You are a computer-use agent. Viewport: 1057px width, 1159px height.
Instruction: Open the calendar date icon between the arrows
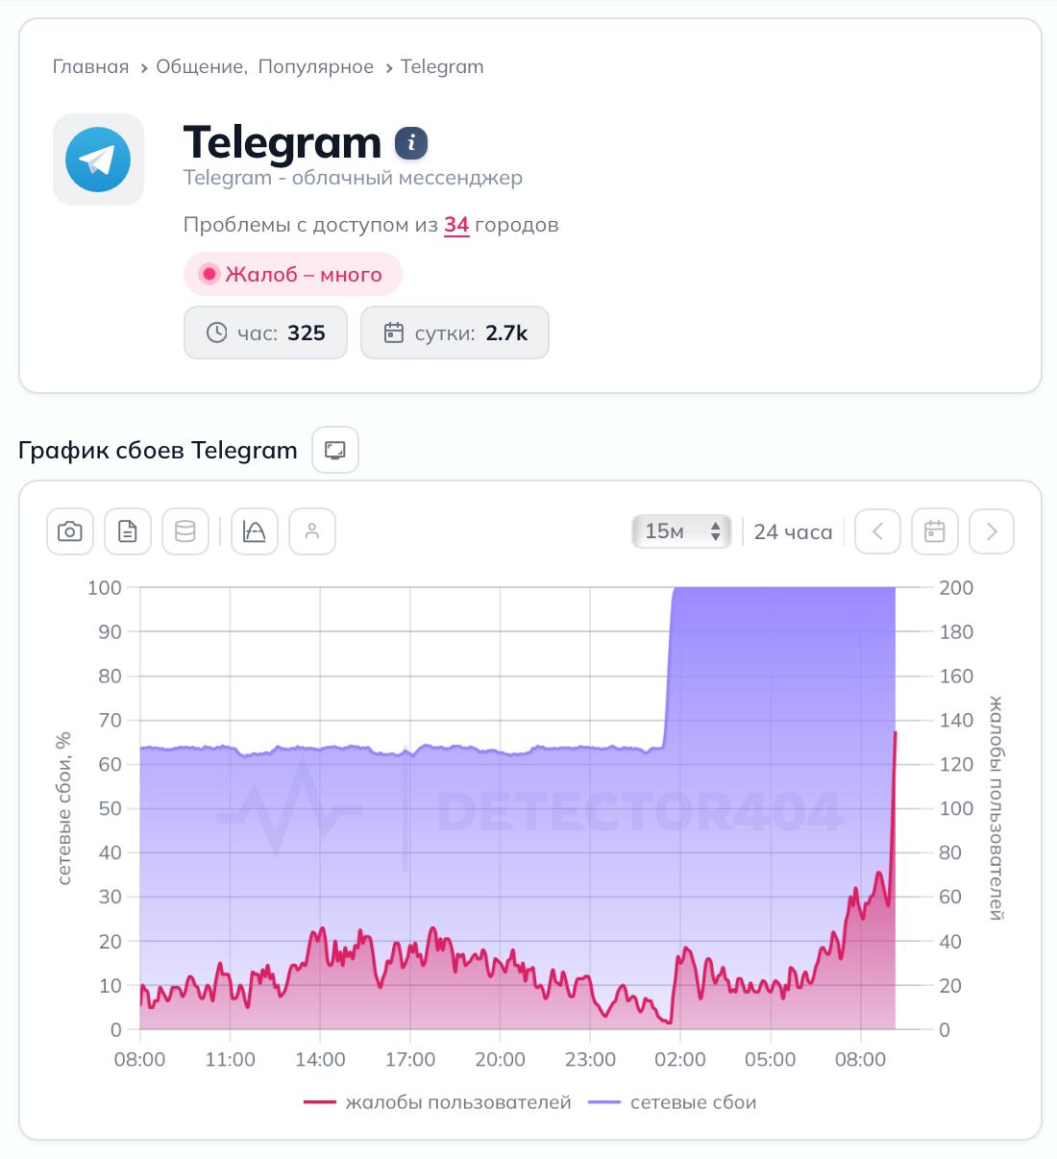click(x=934, y=530)
